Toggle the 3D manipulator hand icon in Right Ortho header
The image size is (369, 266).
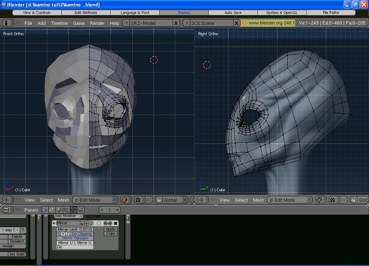coord(354,200)
